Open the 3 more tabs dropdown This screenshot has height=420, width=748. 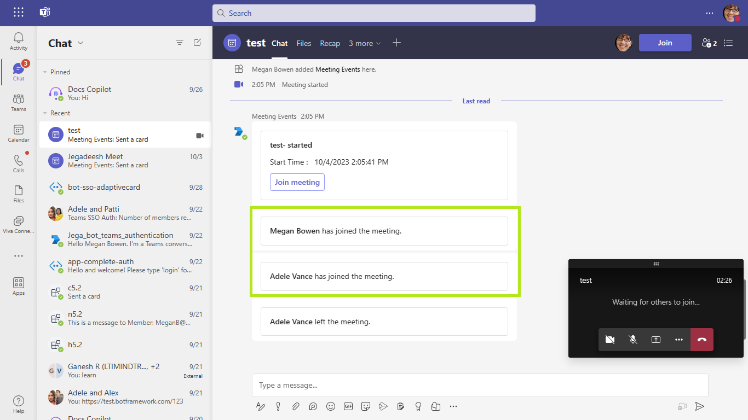click(365, 43)
